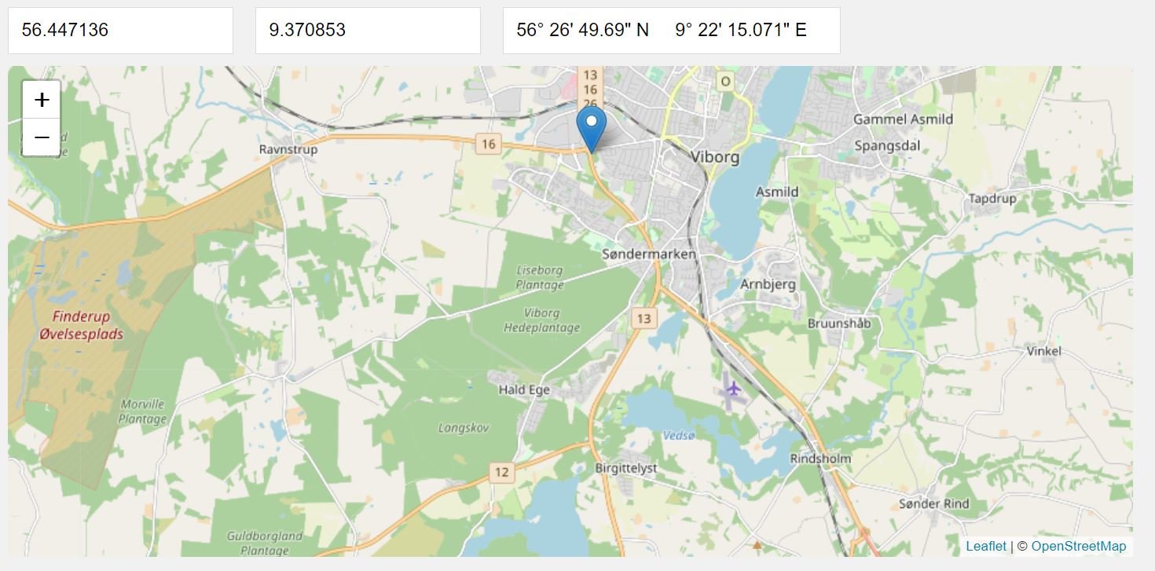The image size is (1155, 571).
Task: Click the Ravnstrup village label
Action: [288, 149]
